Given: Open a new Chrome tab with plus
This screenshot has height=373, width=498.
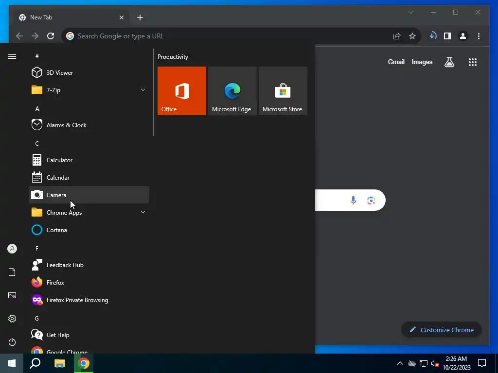Looking at the screenshot, I should click(x=140, y=17).
